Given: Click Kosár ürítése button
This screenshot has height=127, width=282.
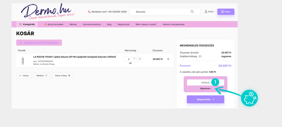Looking at the screenshot, I should tap(63, 76).
